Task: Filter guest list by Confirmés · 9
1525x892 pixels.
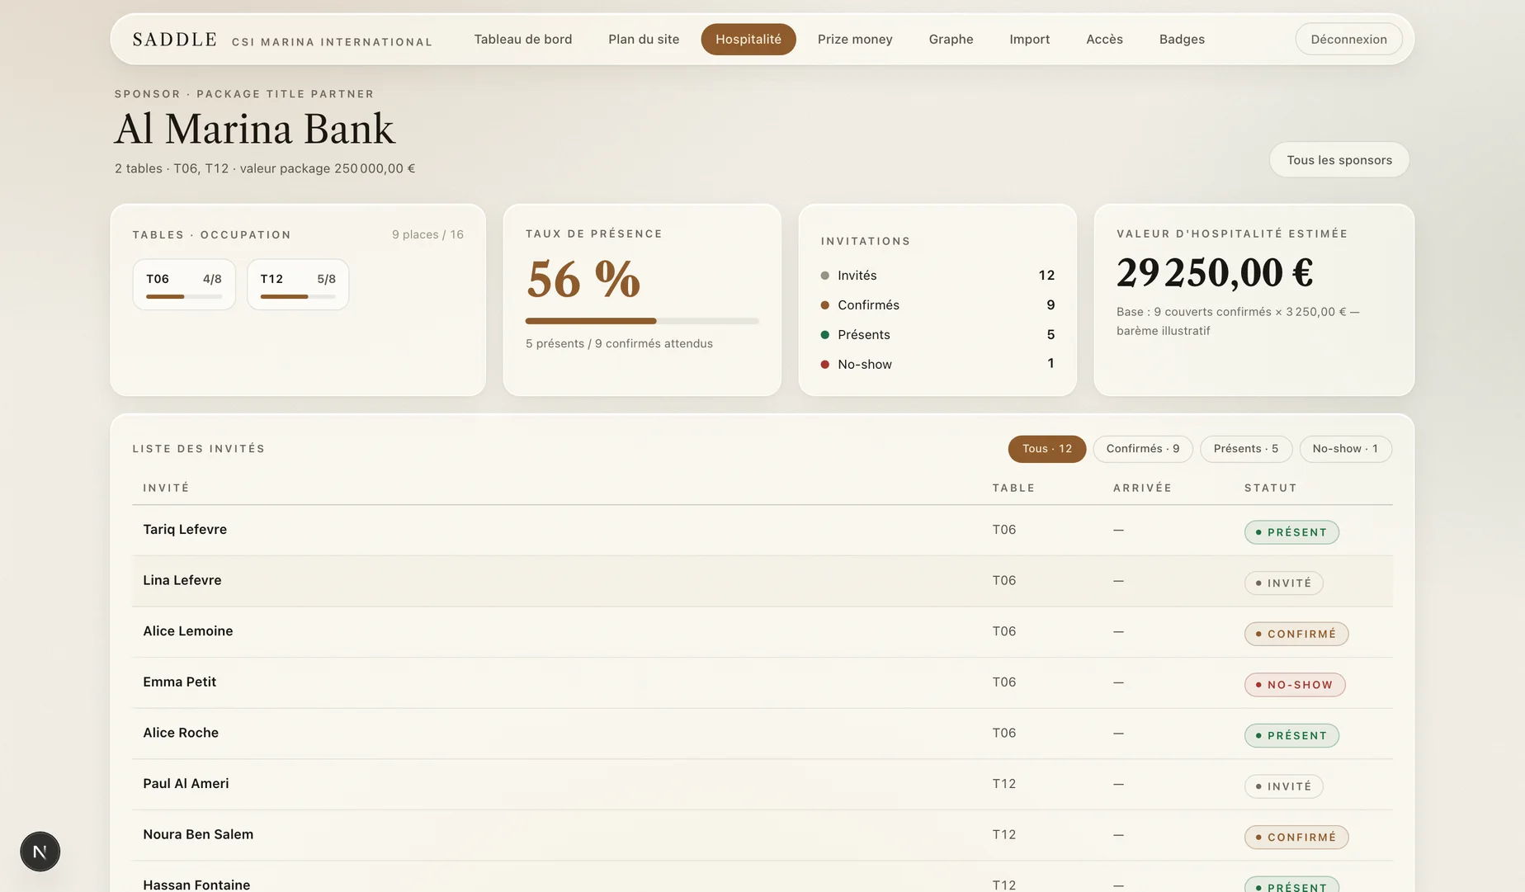Action: [1143, 449]
